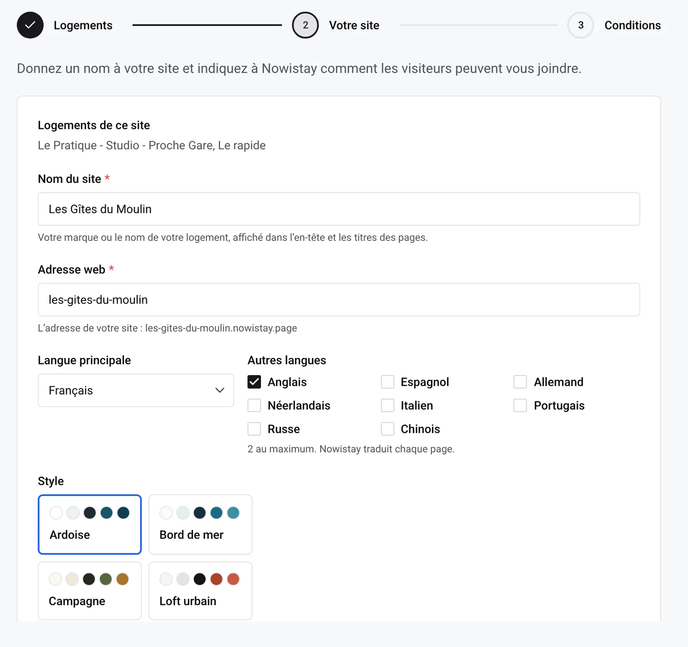Screen dimensions: 688x647
Task: Check the Chinois language box
Action: [387, 429]
